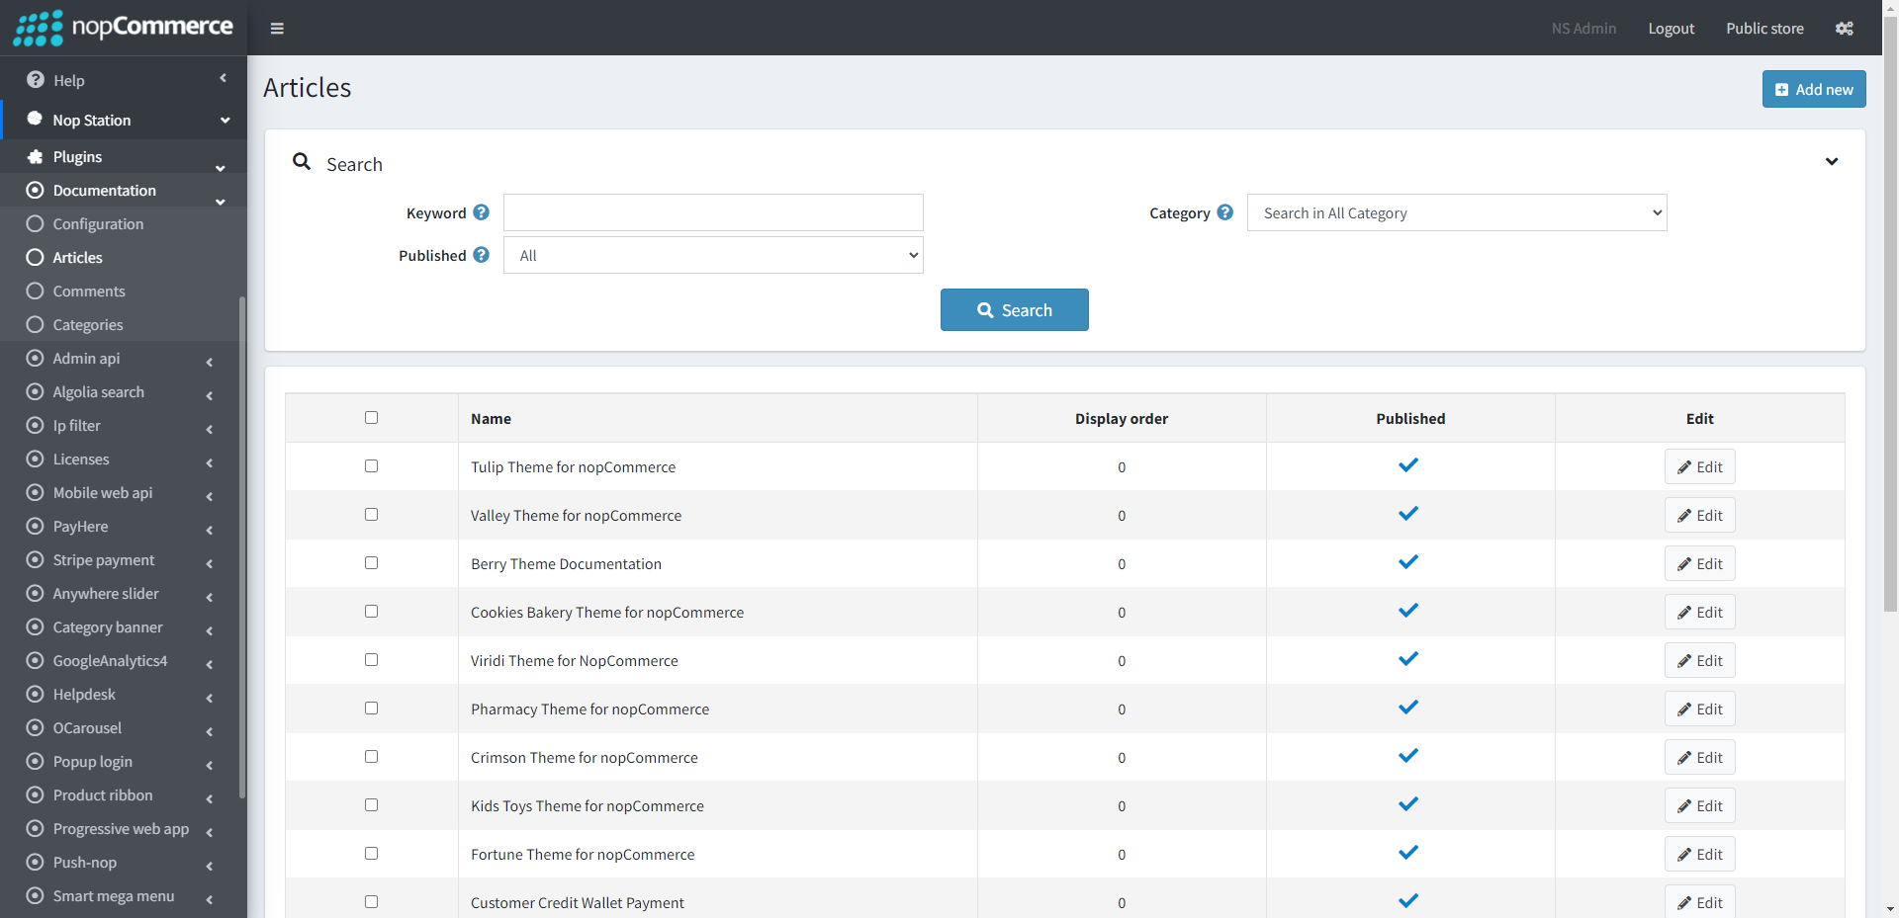Click the Plugins puzzle piece icon
The image size is (1899, 918).
point(36,156)
